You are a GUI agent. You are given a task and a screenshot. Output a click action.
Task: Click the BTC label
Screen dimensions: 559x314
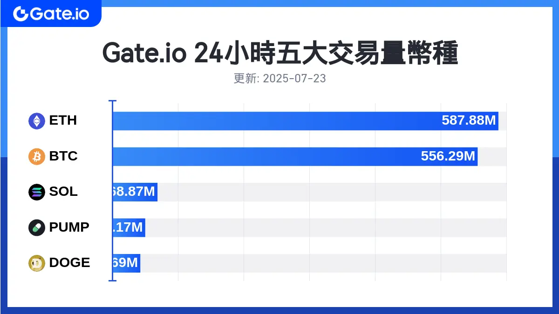tap(63, 156)
